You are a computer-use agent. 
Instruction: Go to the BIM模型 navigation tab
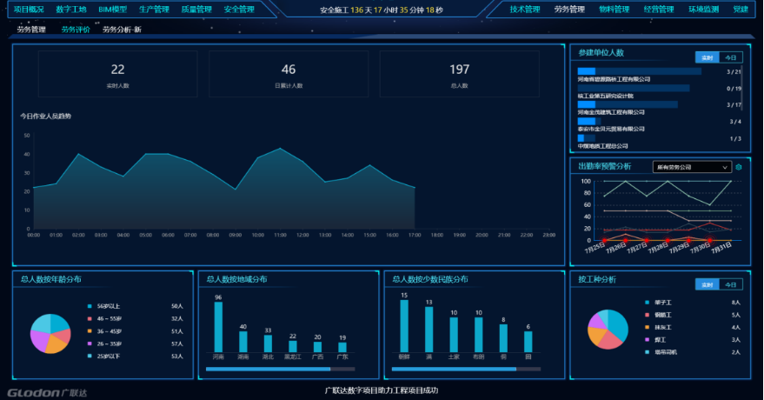pyautogui.click(x=113, y=10)
